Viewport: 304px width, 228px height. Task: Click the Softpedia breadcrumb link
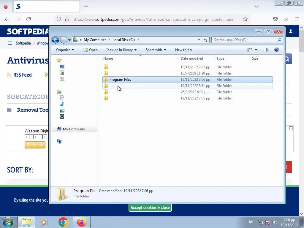(23, 43)
